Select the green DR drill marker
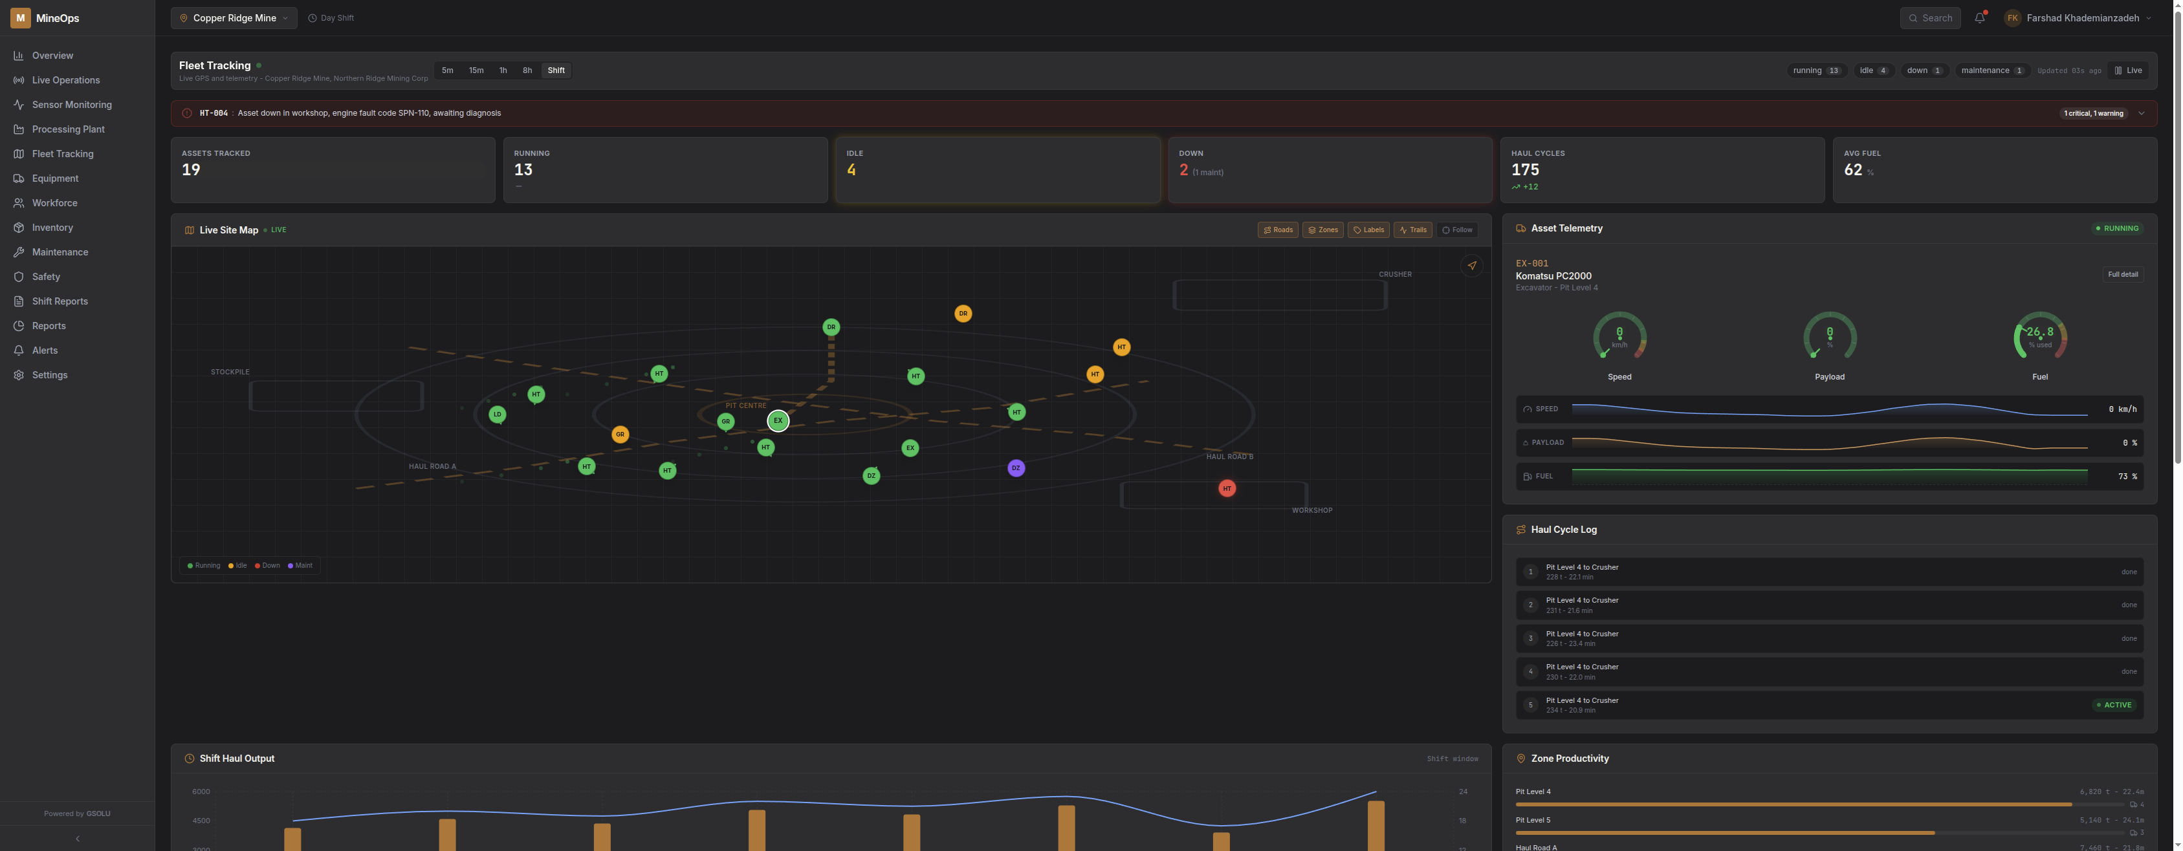2183x851 pixels. click(x=831, y=327)
